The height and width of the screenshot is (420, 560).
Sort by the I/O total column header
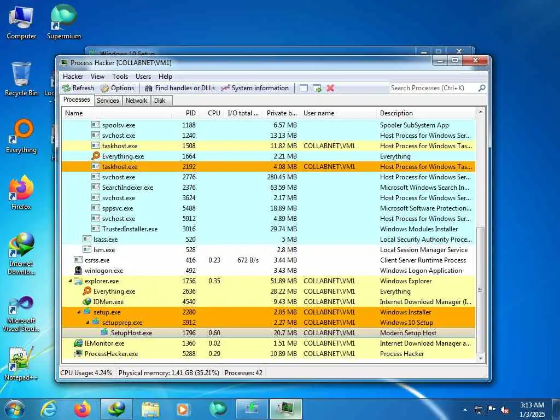tap(243, 113)
